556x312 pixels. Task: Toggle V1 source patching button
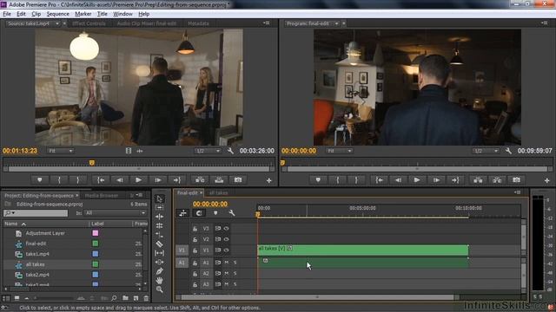[x=182, y=250]
